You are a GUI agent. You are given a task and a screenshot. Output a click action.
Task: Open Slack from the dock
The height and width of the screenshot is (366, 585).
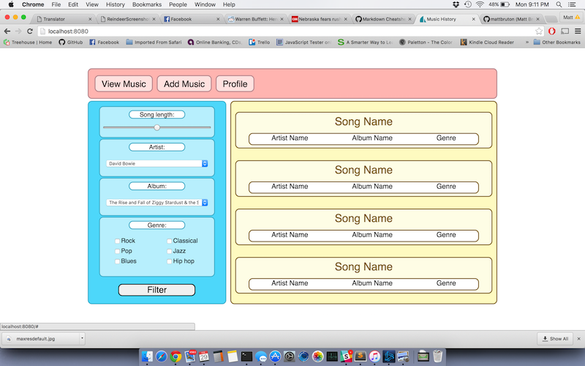[x=346, y=356]
